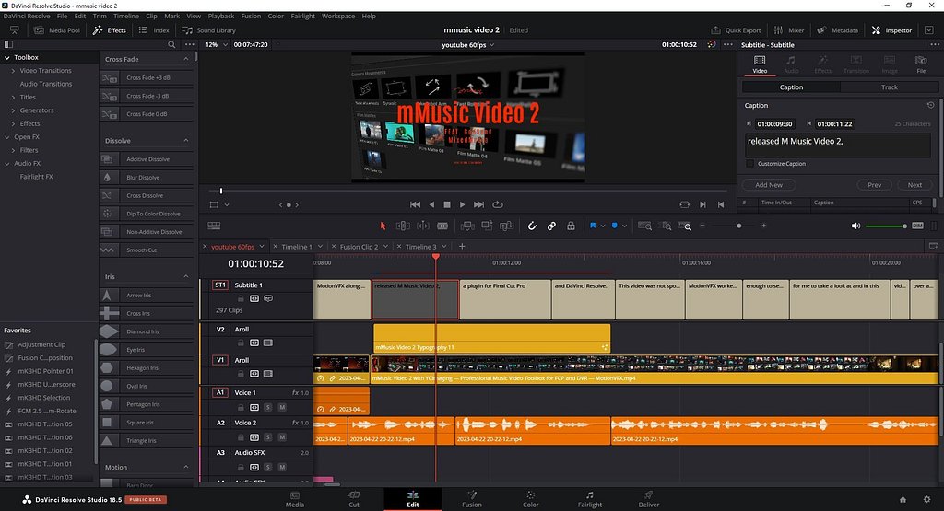Disable V2 Aroll video track
Screen dimensions: 944x511
(268, 343)
